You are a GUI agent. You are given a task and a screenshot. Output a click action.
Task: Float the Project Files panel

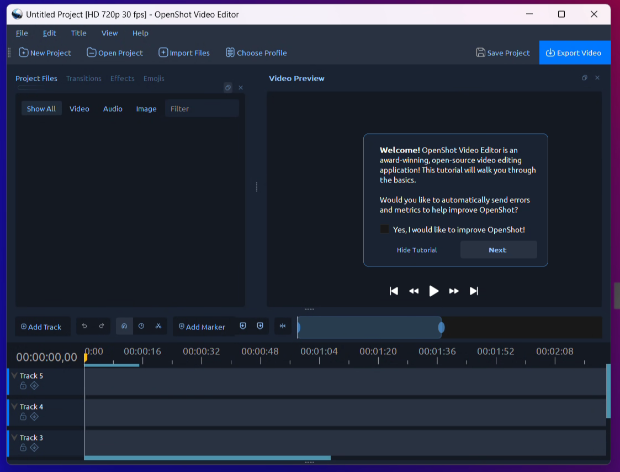coord(228,87)
